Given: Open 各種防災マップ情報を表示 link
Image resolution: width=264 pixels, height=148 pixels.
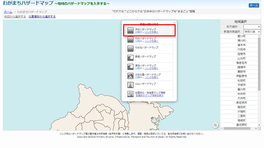Looking at the screenshot, I should (150, 95).
